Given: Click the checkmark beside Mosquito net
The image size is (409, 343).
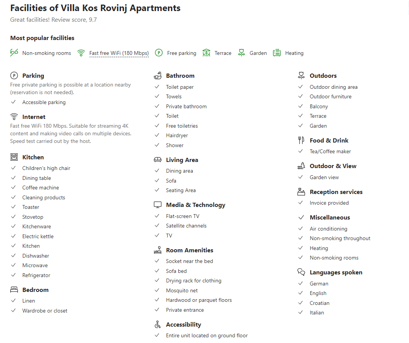Looking at the screenshot, I should [x=157, y=290].
